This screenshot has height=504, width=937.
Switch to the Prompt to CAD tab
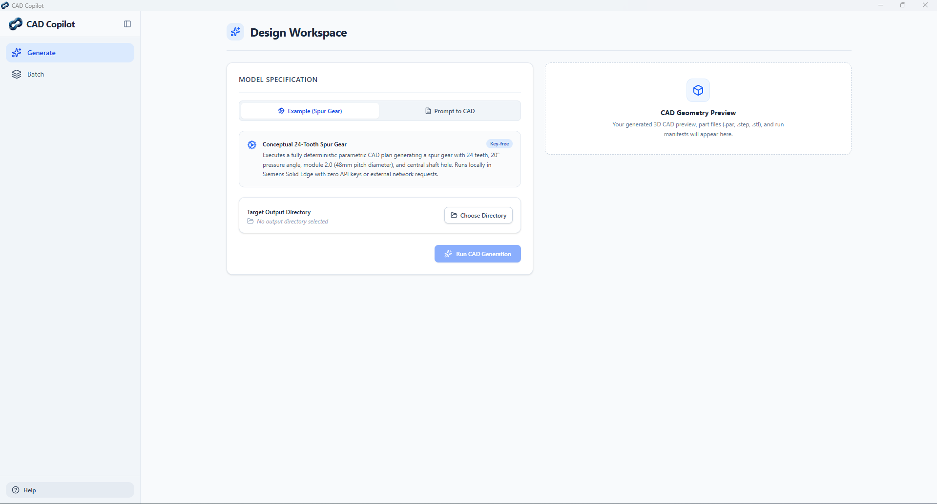450,111
